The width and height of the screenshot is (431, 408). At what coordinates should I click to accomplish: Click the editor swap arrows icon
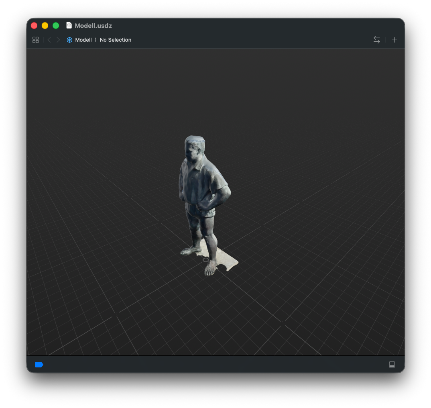click(376, 40)
